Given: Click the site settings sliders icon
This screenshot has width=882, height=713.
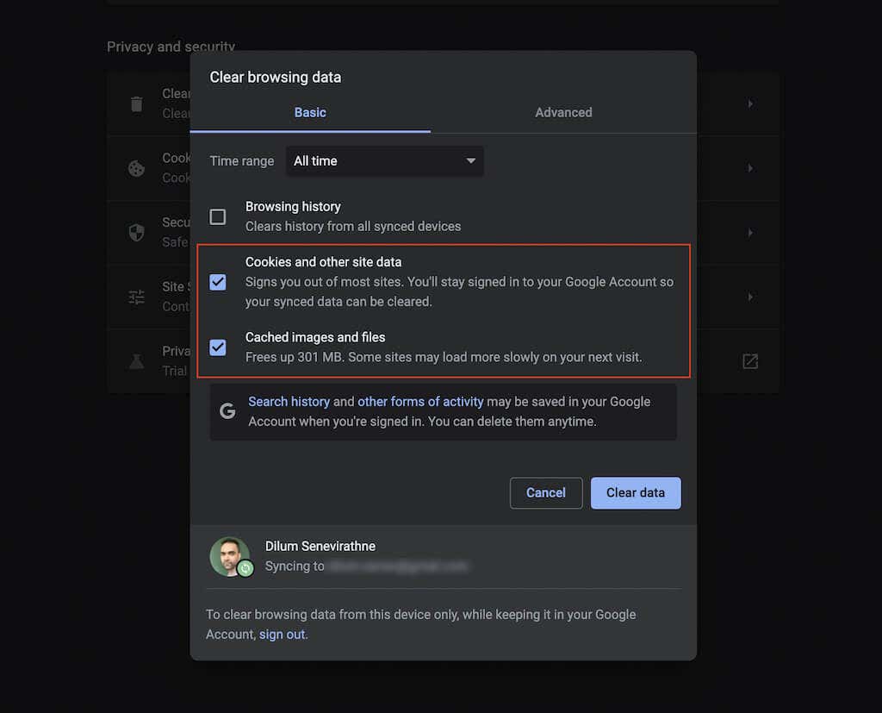Looking at the screenshot, I should 136,297.
